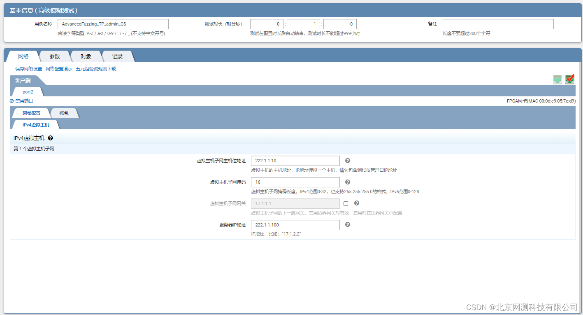Image resolution: width=583 pixels, height=315 pixels.
Task: Click help icon for 虚拟主机子网掩码
Action: click(x=348, y=182)
